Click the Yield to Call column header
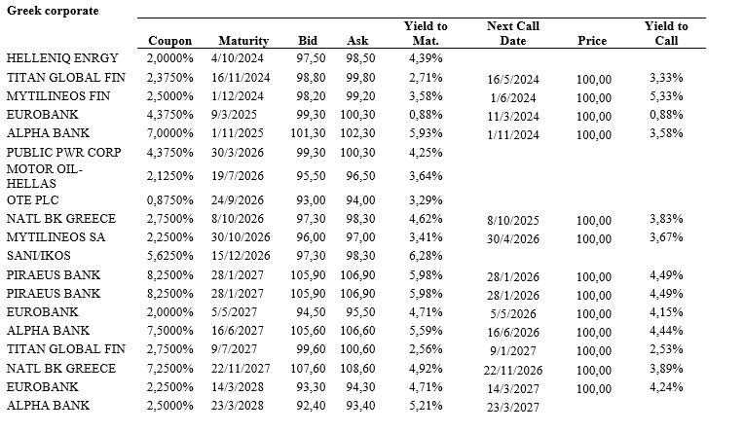Viewport: 744px width, 432px height. click(x=666, y=34)
